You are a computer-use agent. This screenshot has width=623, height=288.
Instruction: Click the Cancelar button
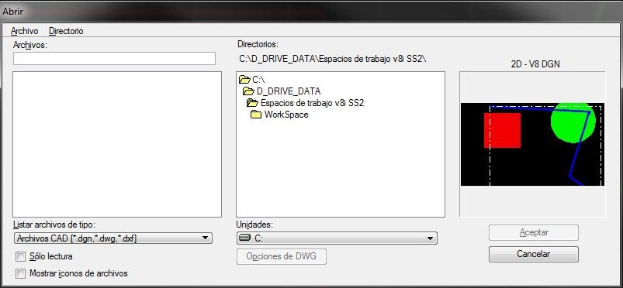coord(534,254)
